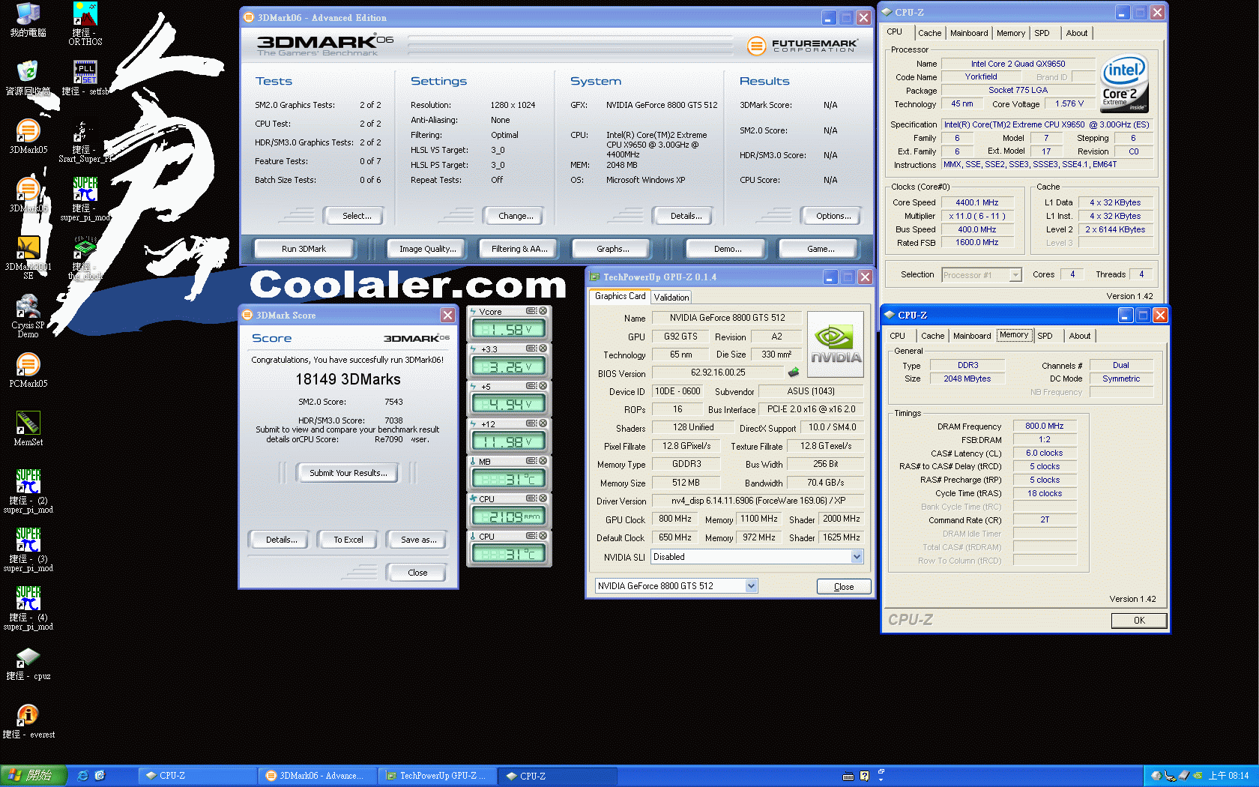Image resolution: width=1259 pixels, height=787 pixels.
Task: Click Details... in 3DMark Score window
Action: tap(281, 540)
